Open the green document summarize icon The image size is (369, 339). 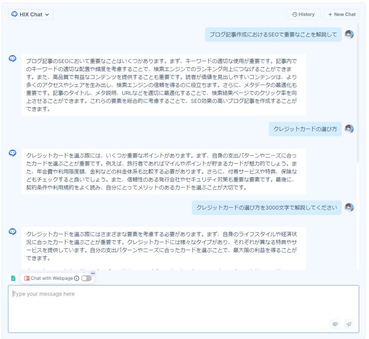click(13, 278)
